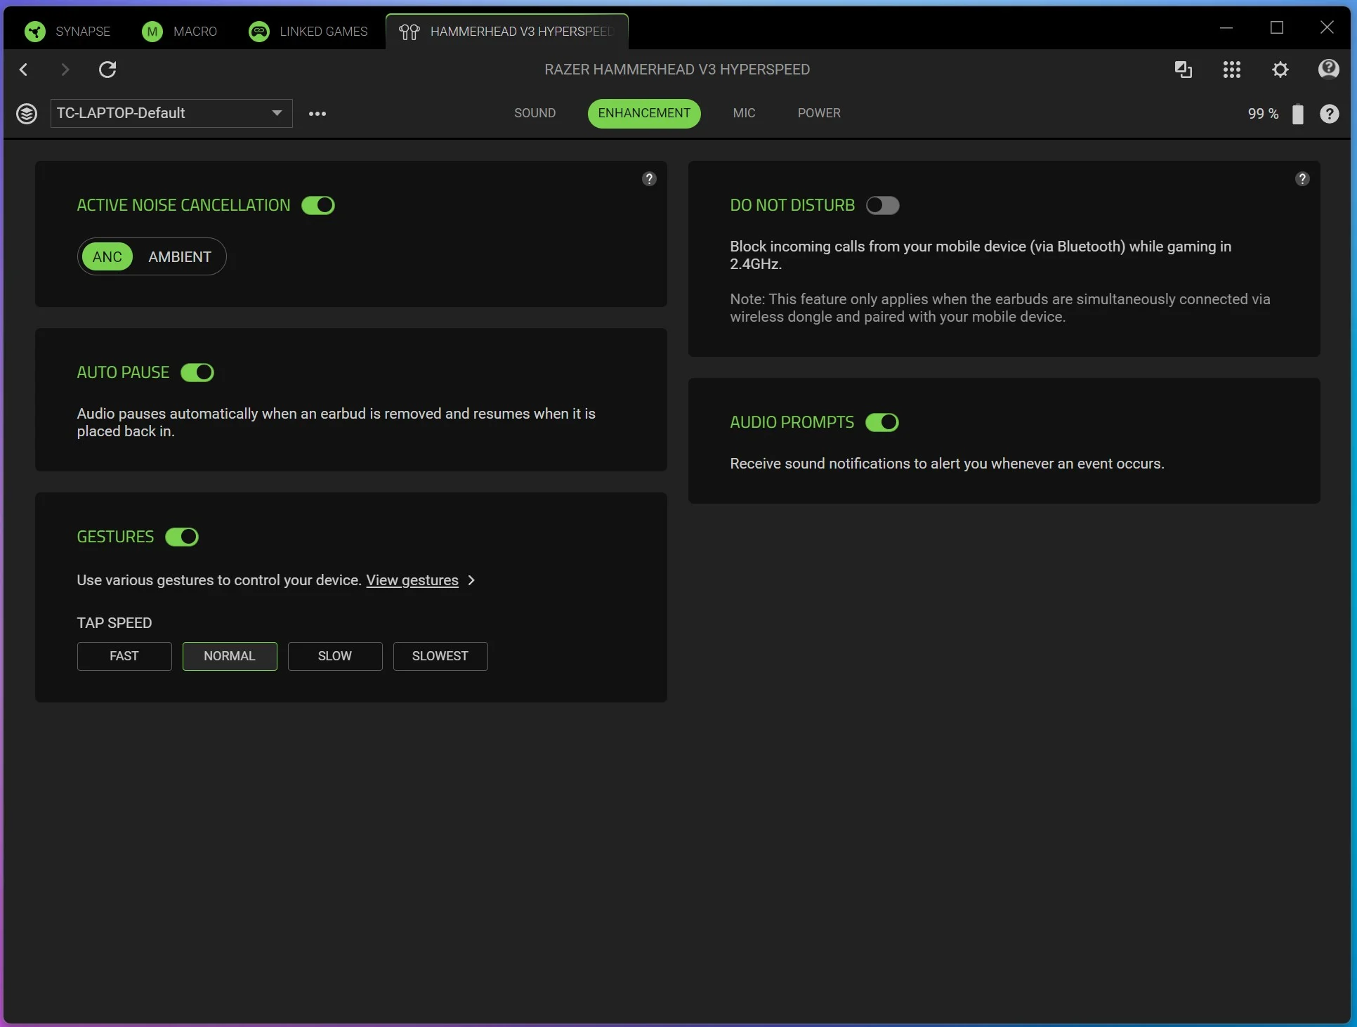Open the help/feedback icon top right
This screenshot has width=1357, height=1027.
tap(1328, 69)
